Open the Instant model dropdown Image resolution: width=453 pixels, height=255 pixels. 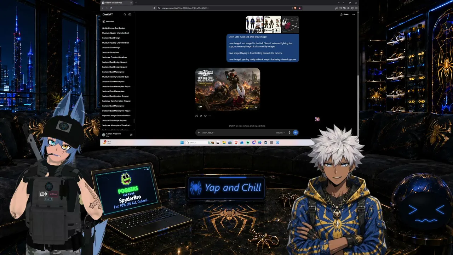click(280, 132)
